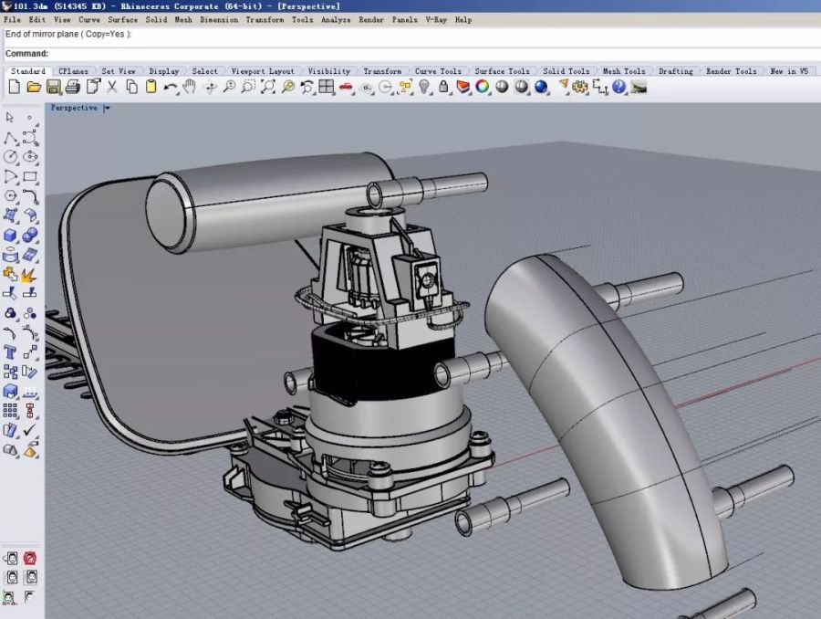Click the Explode tool icon
Viewport: 821px width, 619px height.
[x=30, y=274]
